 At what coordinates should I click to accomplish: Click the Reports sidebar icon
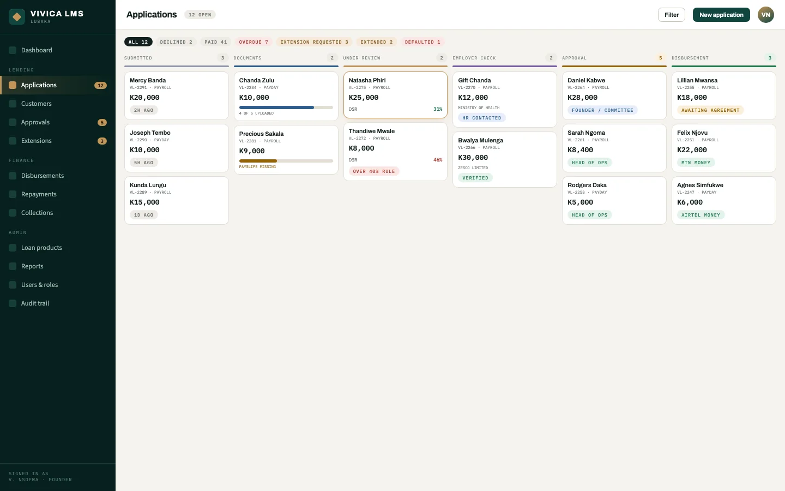tap(13, 266)
